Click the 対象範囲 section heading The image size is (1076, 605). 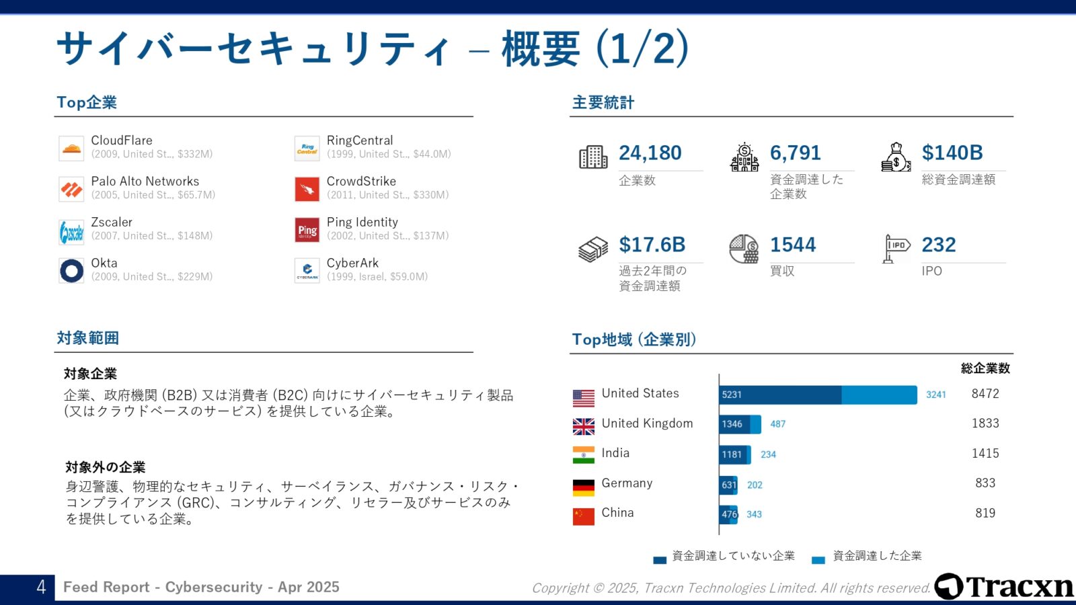(x=87, y=338)
